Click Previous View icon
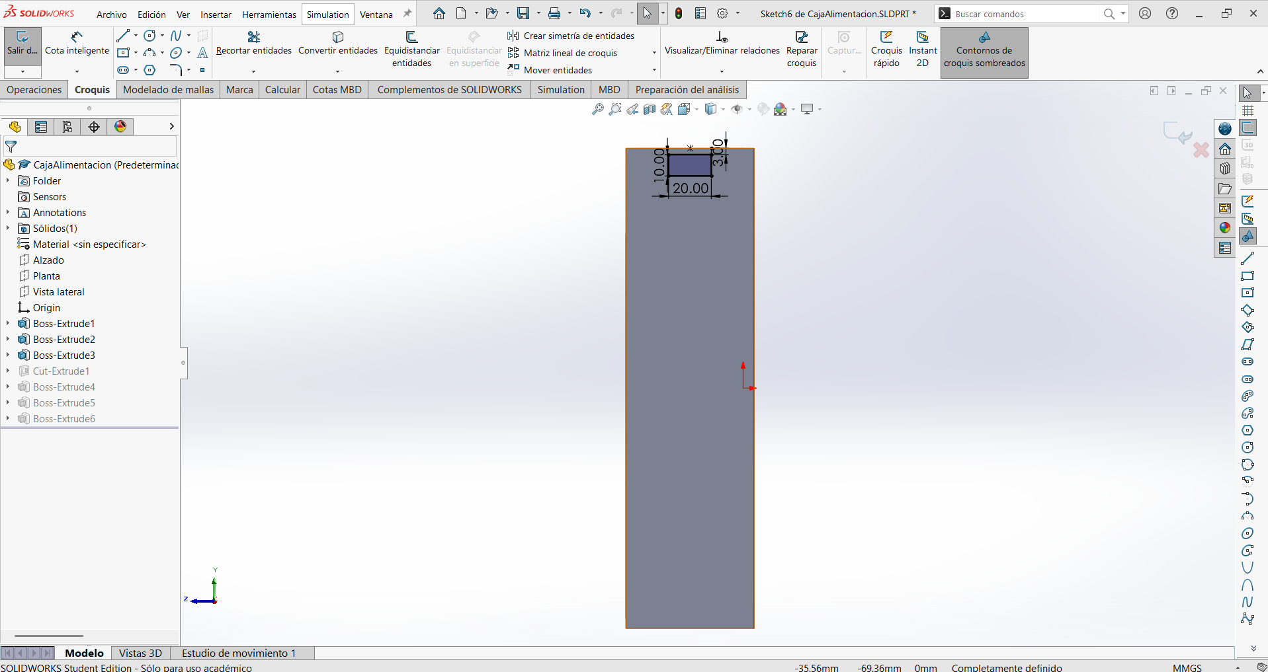This screenshot has height=672, width=1268. [632, 109]
